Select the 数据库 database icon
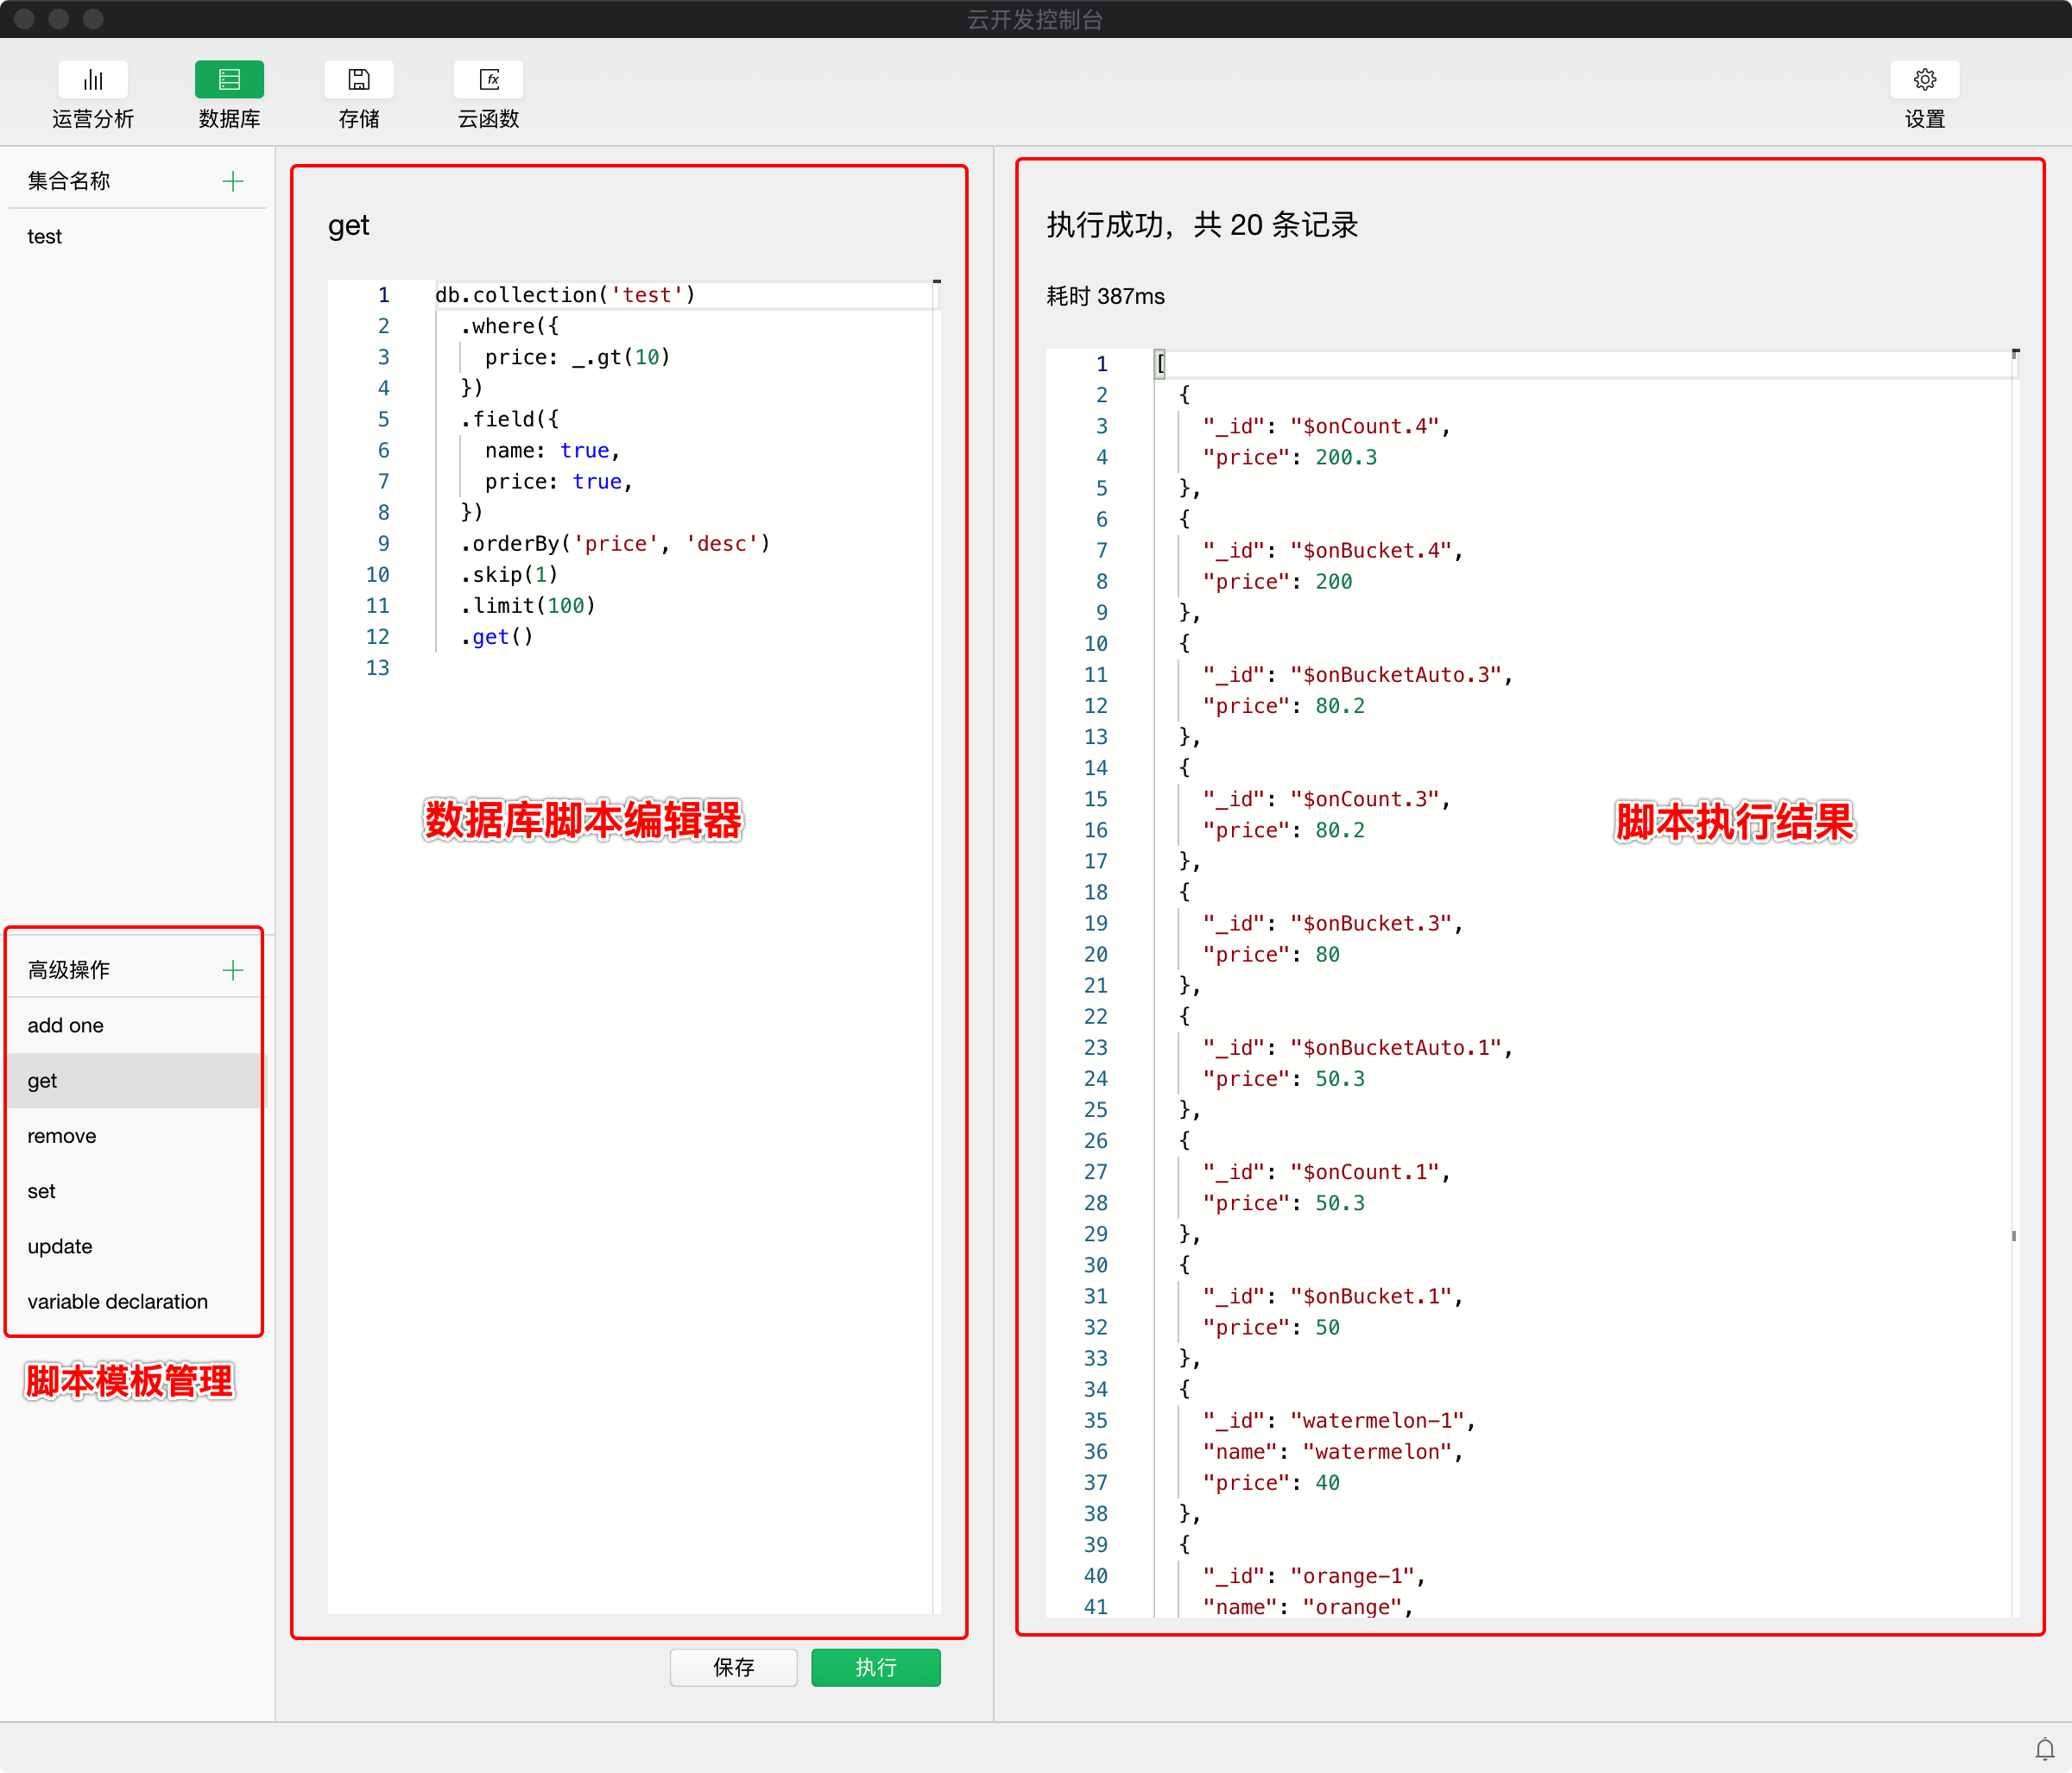Viewport: 2072px width, 1773px height. click(x=229, y=80)
